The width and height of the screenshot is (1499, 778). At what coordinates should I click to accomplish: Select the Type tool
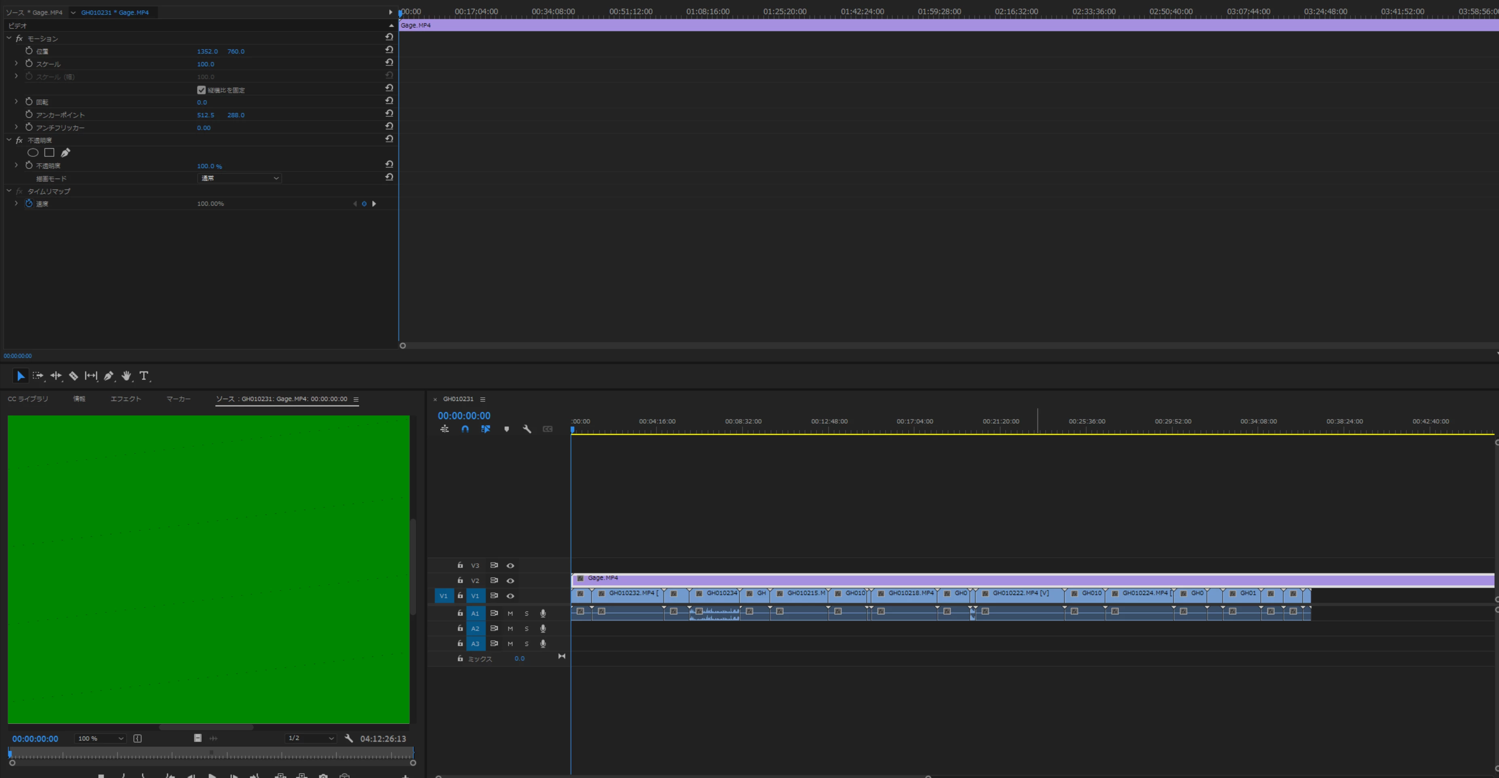pos(144,376)
